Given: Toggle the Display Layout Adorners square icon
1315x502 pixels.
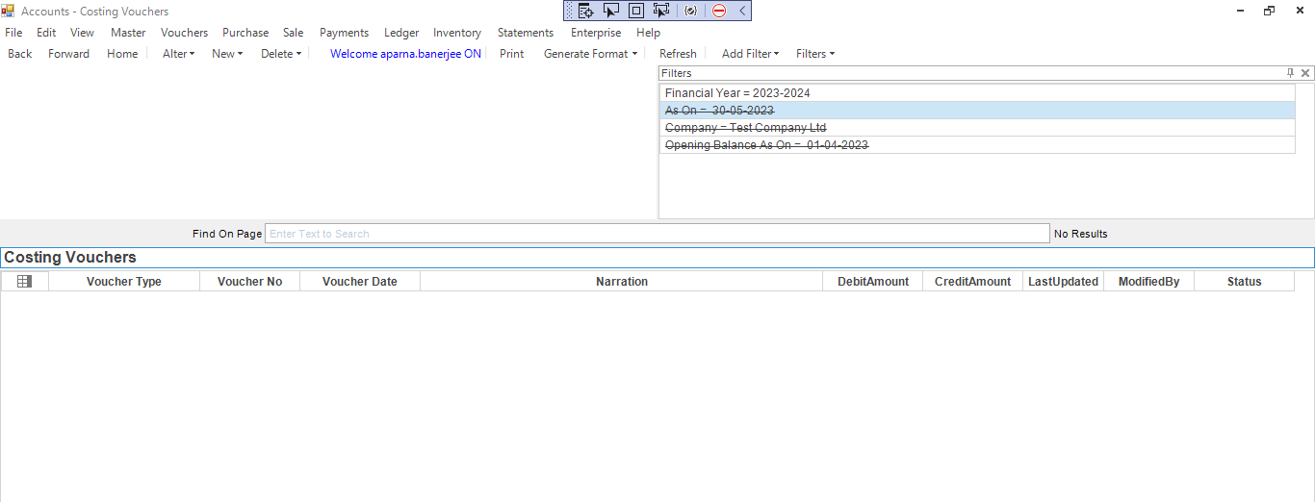Looking at the screenshot, I should 635,11.
